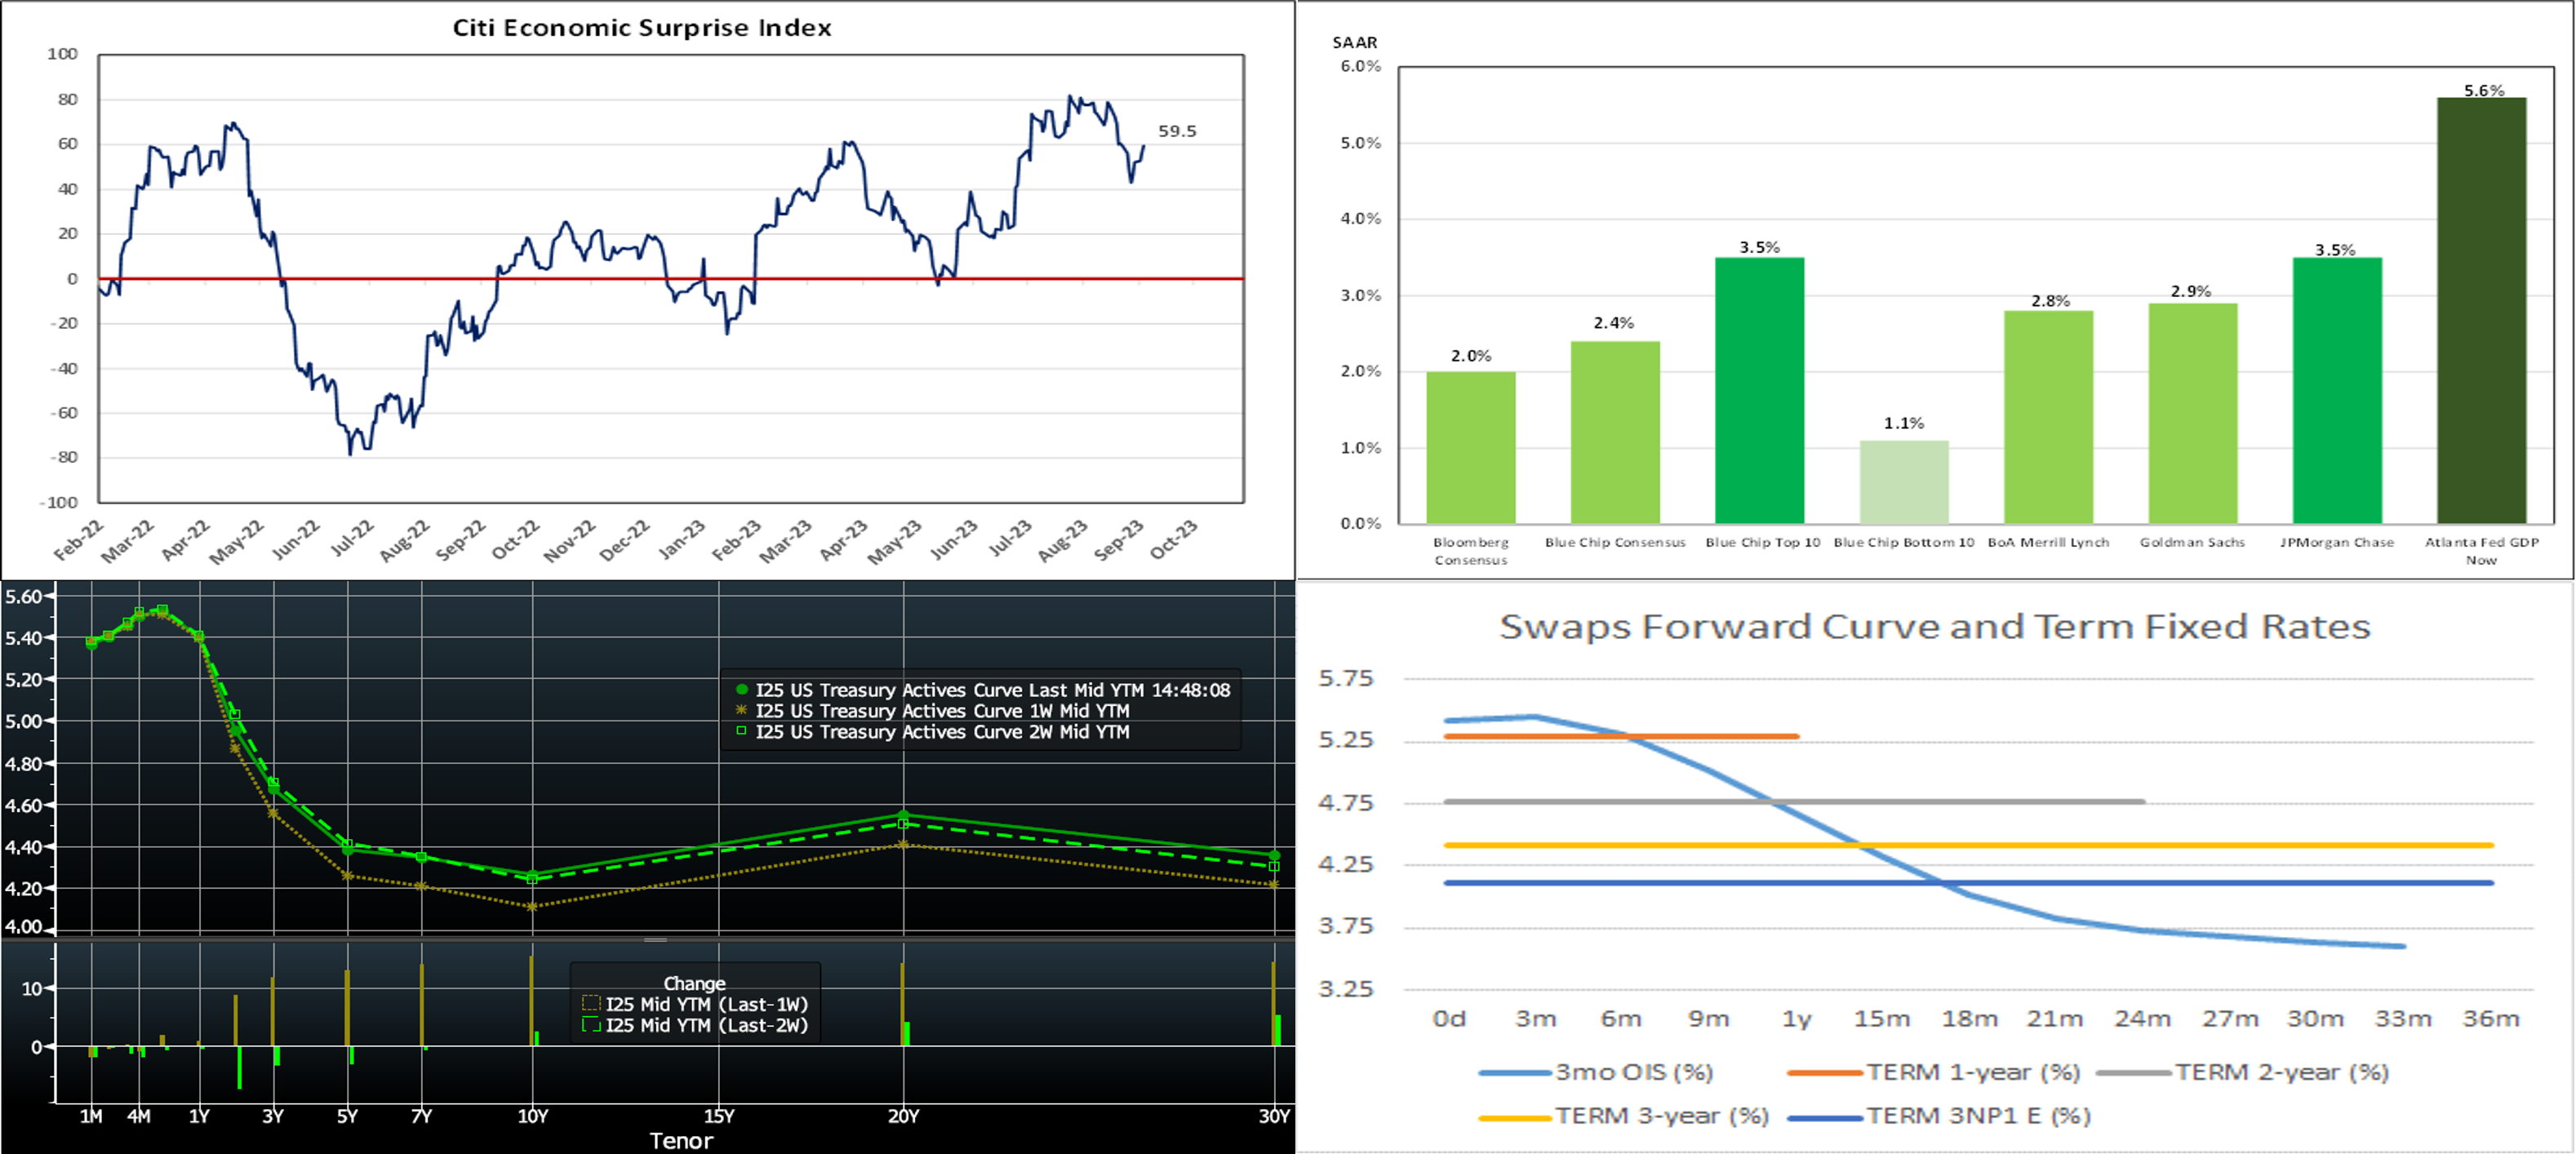Click the TERM 3-year yellow legend marker
This screenshot has width=2576, height=1154.
tap(1515, 1117)
